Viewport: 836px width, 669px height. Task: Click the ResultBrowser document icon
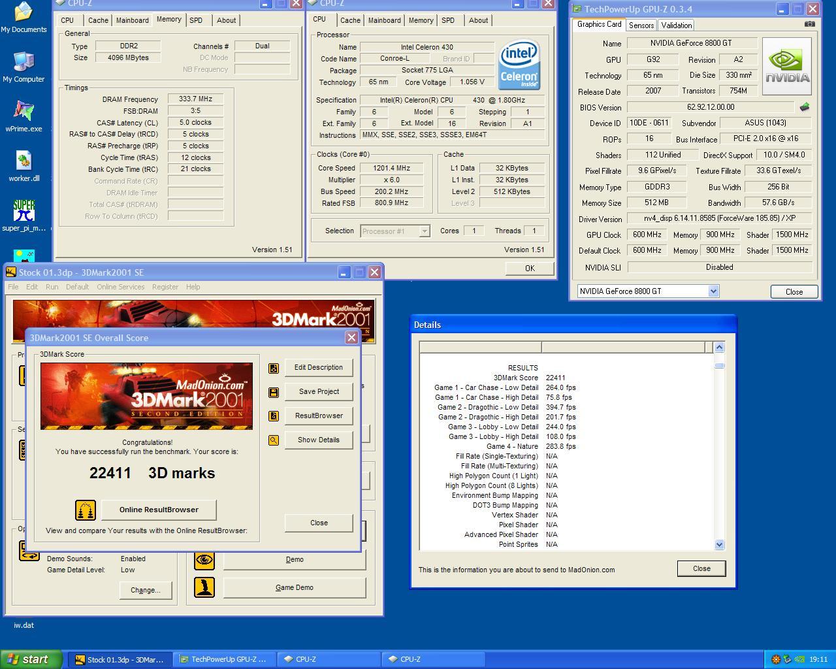click(274, 416)
